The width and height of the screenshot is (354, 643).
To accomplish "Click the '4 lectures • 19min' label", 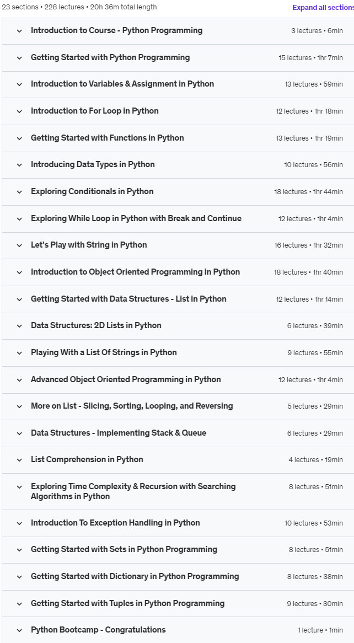I will pos(315,460).
